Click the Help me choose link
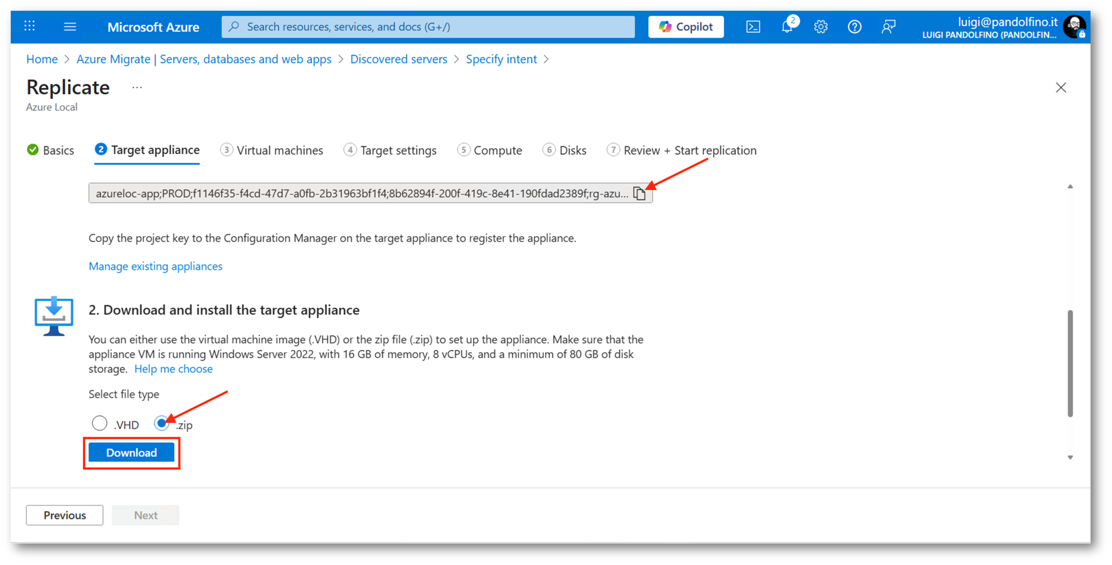This screenshot has height=565, width=1112. (x=173, y=369)
